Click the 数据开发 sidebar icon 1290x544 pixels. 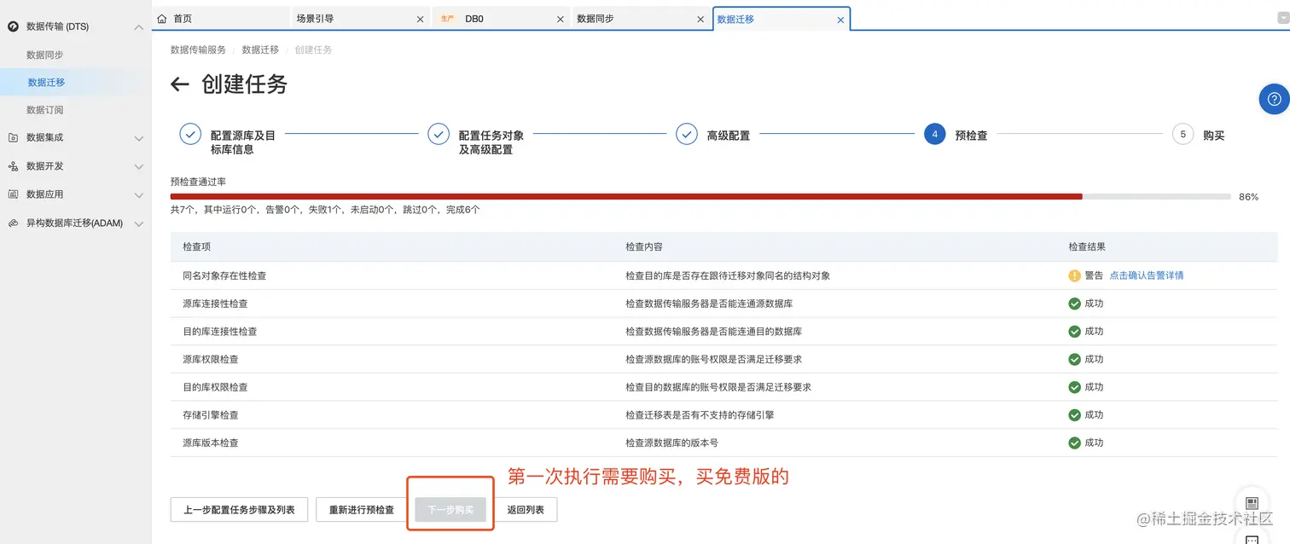(13, 166)
